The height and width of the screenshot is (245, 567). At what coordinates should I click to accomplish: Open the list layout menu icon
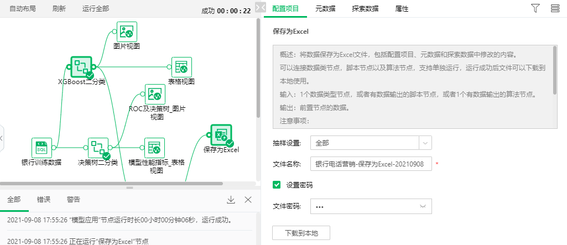point(555,8)
